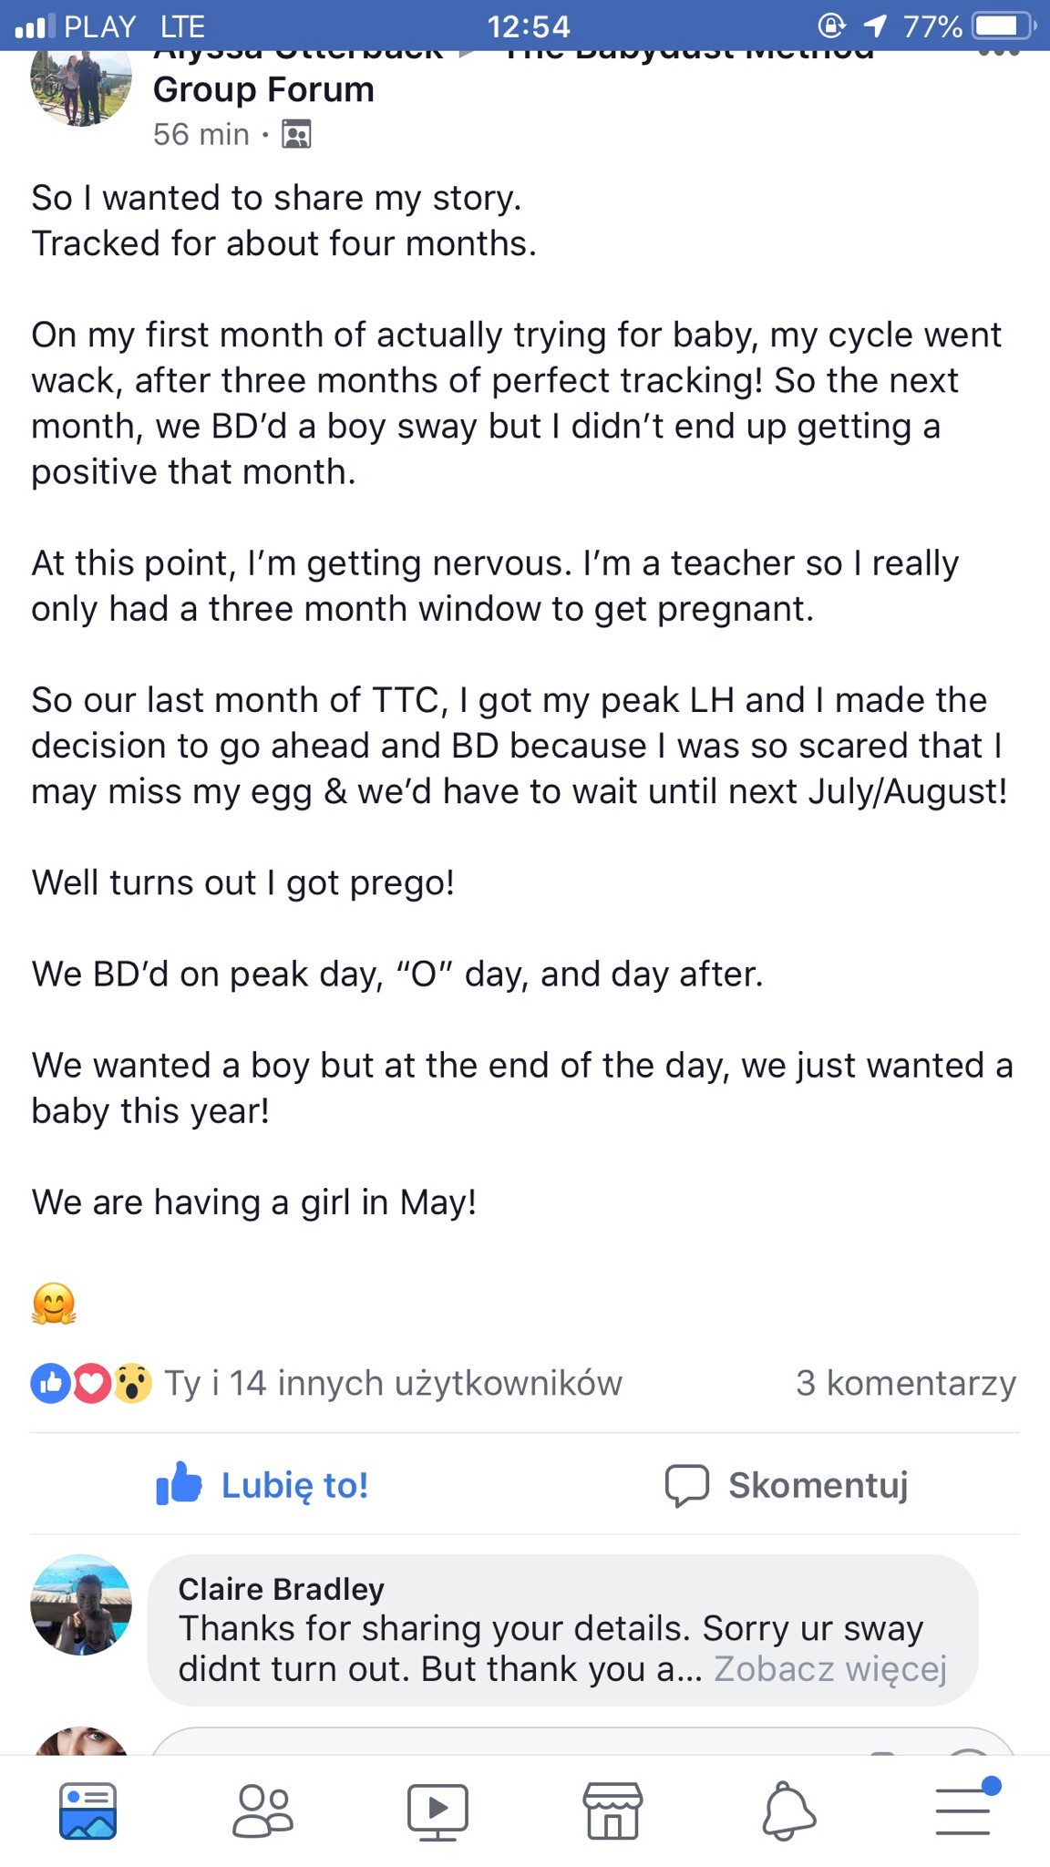Tap the "Skomentuj" comment button

tap(787, 1485)
